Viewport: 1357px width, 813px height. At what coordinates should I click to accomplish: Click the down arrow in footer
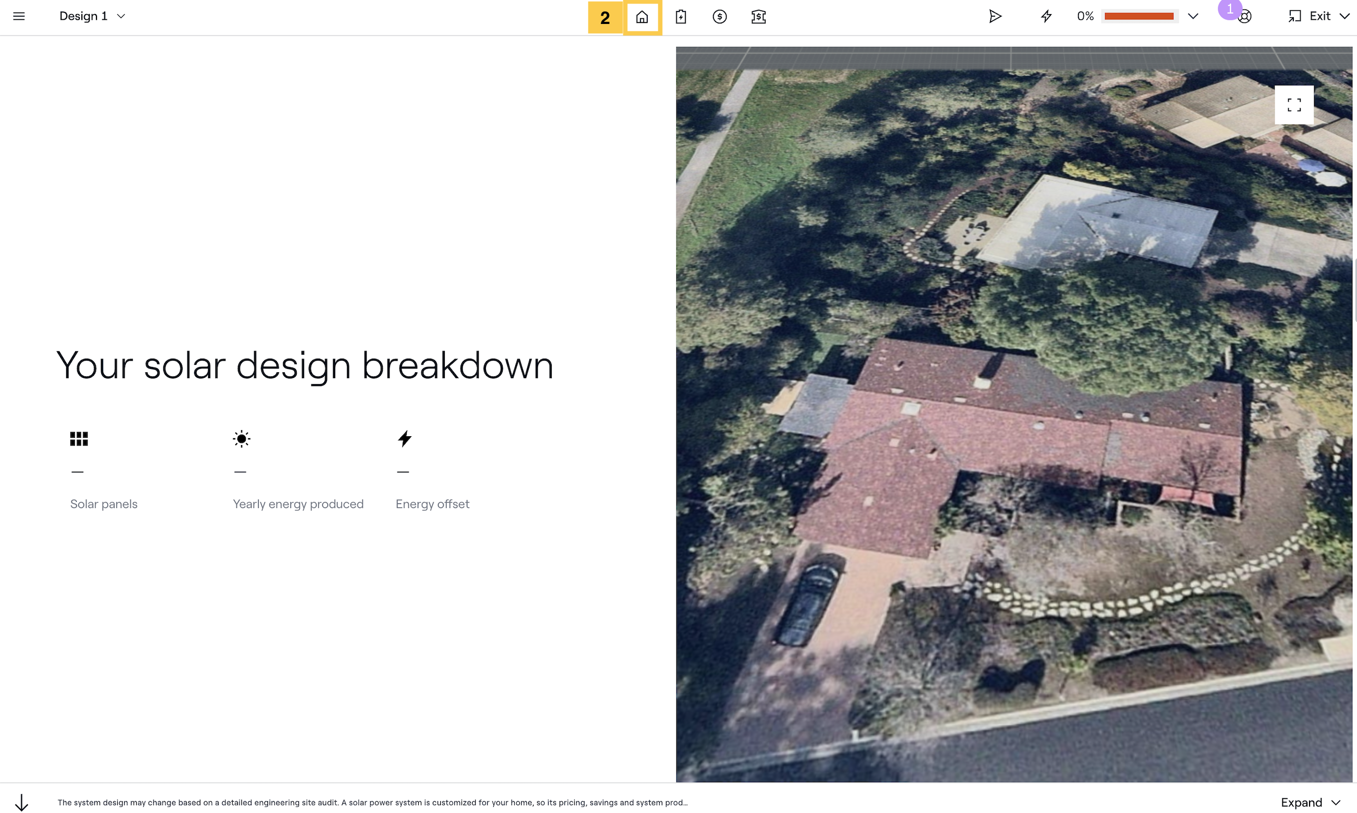point(21,803)
